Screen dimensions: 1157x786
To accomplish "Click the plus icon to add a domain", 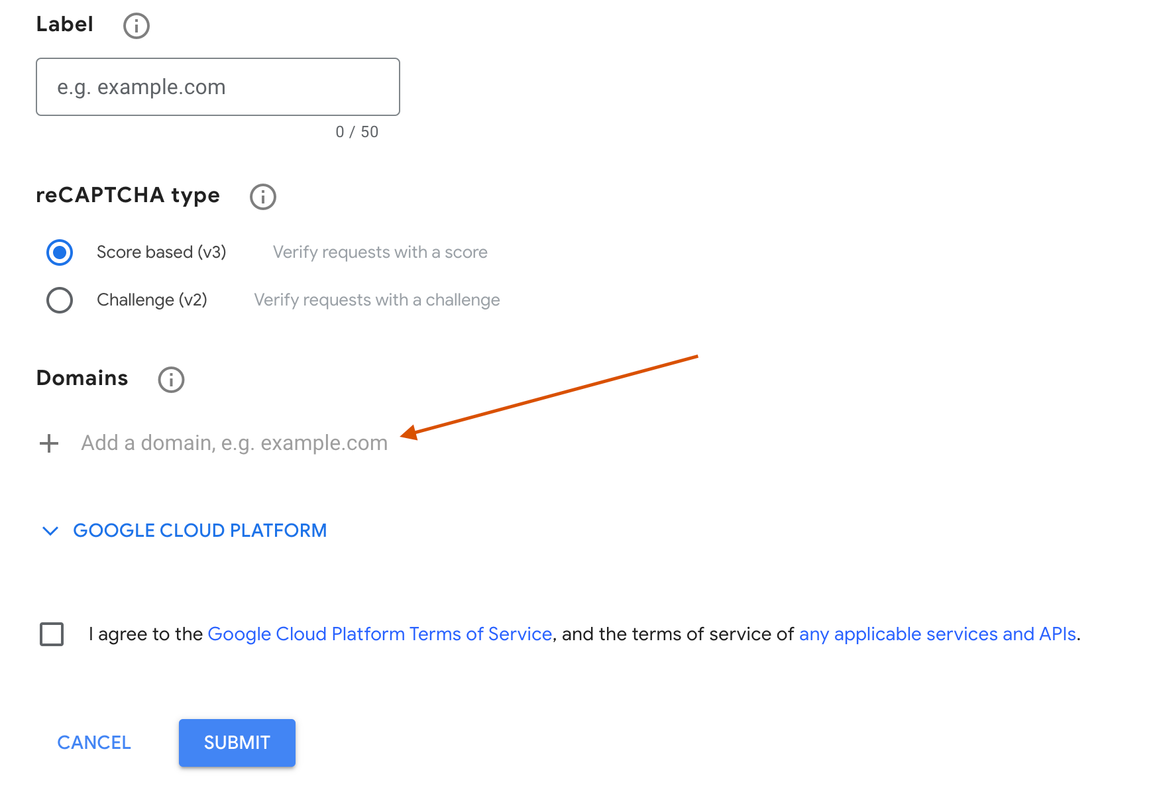I will [x=49, y=443].
